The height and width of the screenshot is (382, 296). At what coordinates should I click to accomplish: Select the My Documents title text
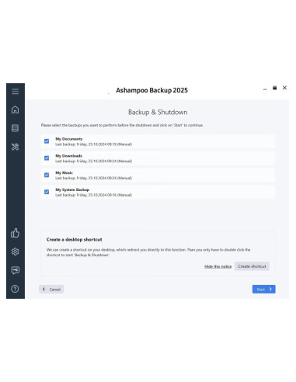coord(69,139)
